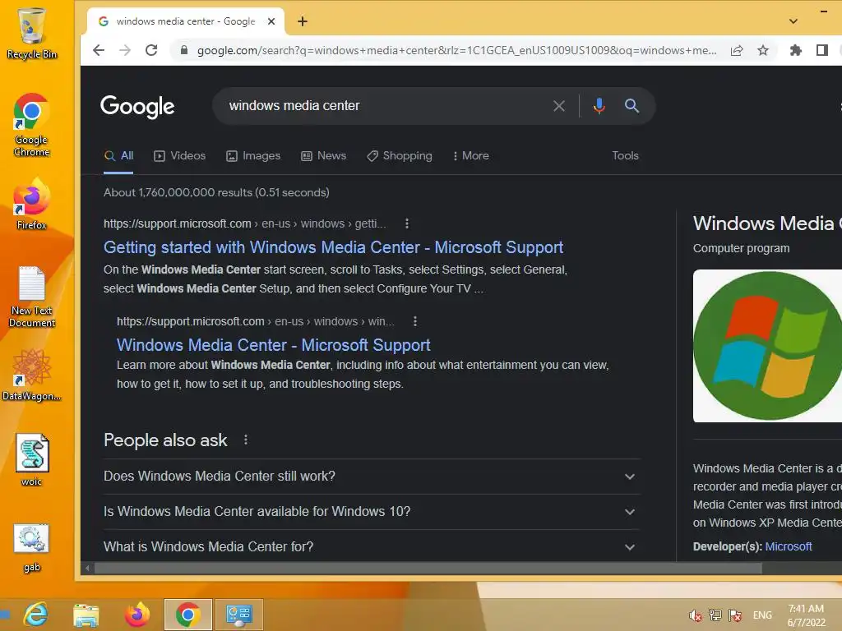Open People also ask options menu
This screenshot has width=842, height=631.
tap(246, 440)
